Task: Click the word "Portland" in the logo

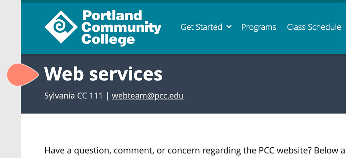Action: click(112, 16)
